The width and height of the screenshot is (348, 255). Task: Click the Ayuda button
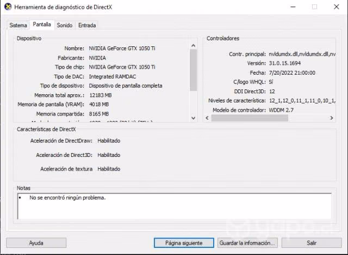[36, 243]
